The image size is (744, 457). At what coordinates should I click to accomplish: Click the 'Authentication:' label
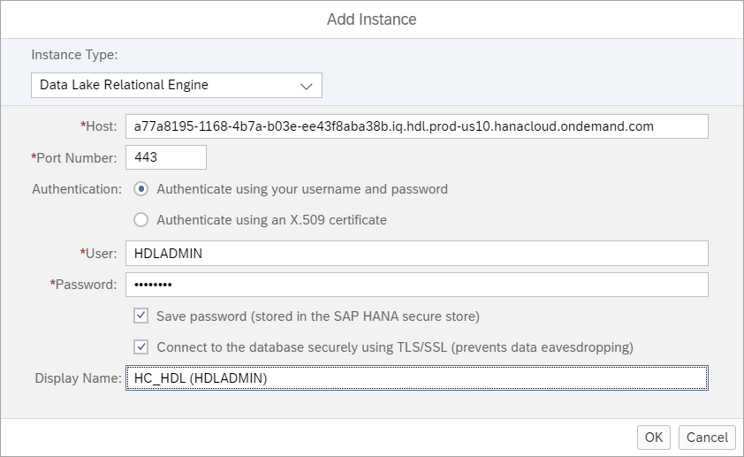[77, 189]
